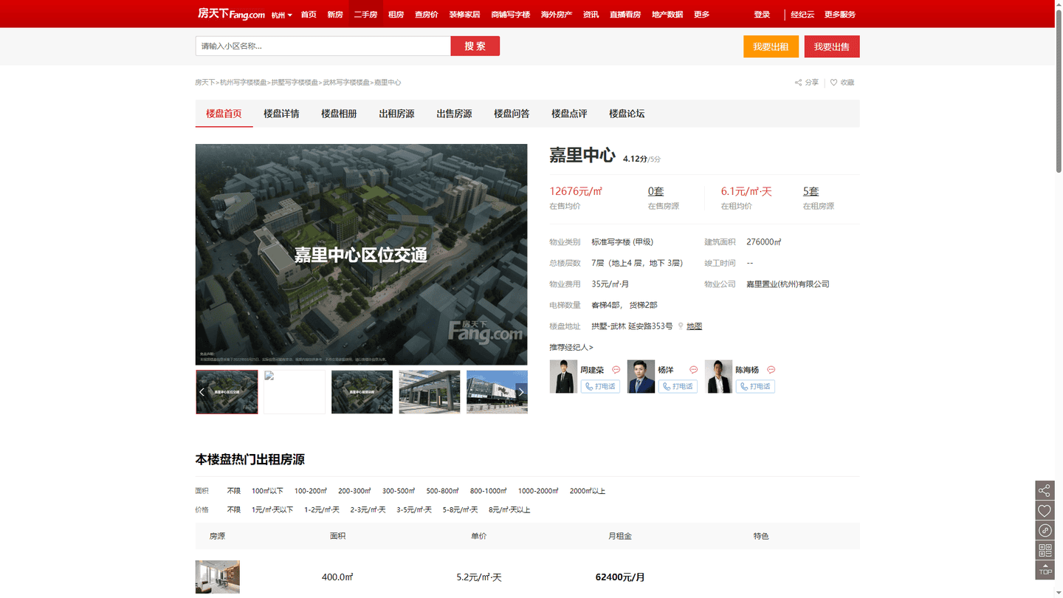Screen dimensions: 1063x598
Task: Open the 杭州 city dropdown
Action: tap(281, 15)
